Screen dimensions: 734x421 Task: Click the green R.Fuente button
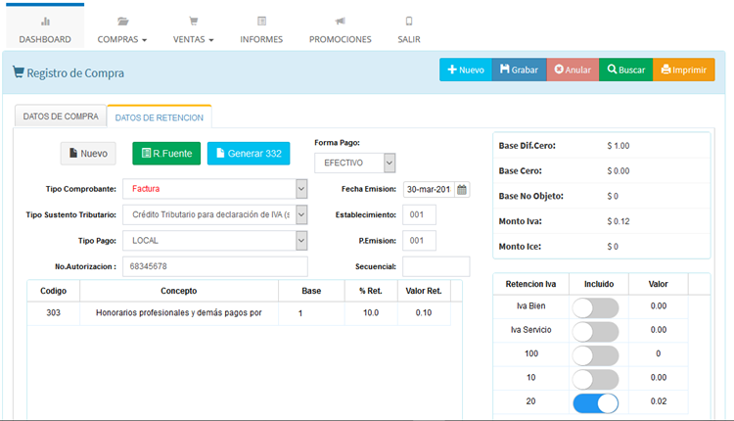click(x=166, y=154)
